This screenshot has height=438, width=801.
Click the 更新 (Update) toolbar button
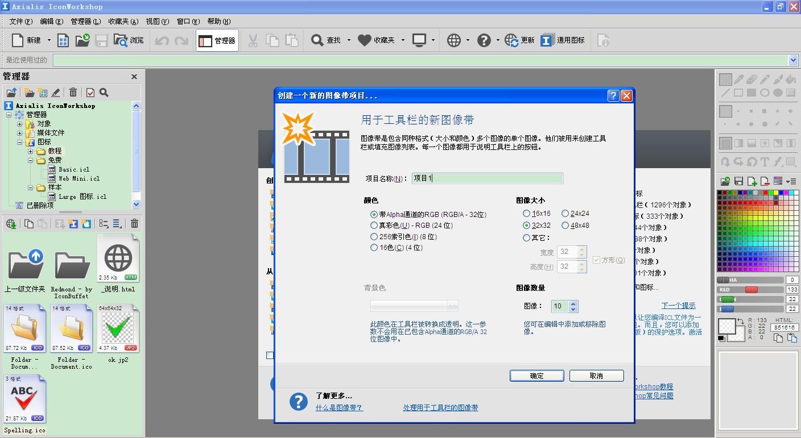coord(519,40)
